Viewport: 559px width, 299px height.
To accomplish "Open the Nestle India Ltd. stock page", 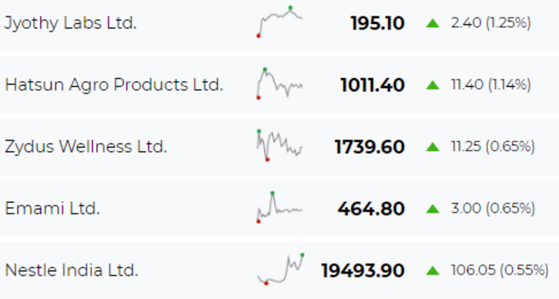I will point(72,270).
